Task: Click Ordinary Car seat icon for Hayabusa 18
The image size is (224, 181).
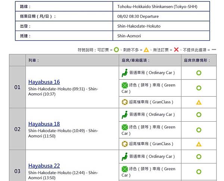Action: (x=125, y=115)
